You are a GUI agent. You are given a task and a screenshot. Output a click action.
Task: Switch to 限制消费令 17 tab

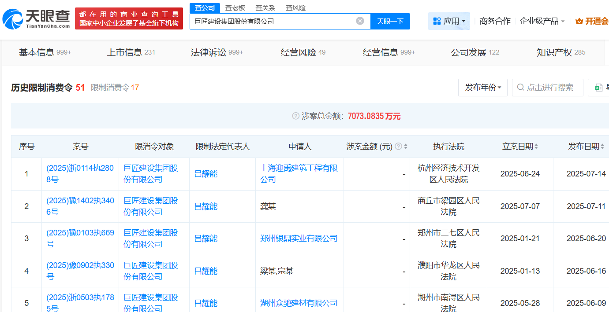click(x=115, y=88)
